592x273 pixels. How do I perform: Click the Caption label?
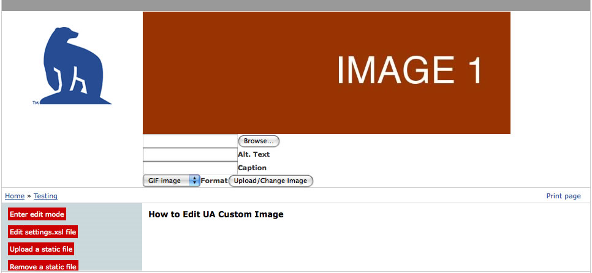tap(252, 168)
